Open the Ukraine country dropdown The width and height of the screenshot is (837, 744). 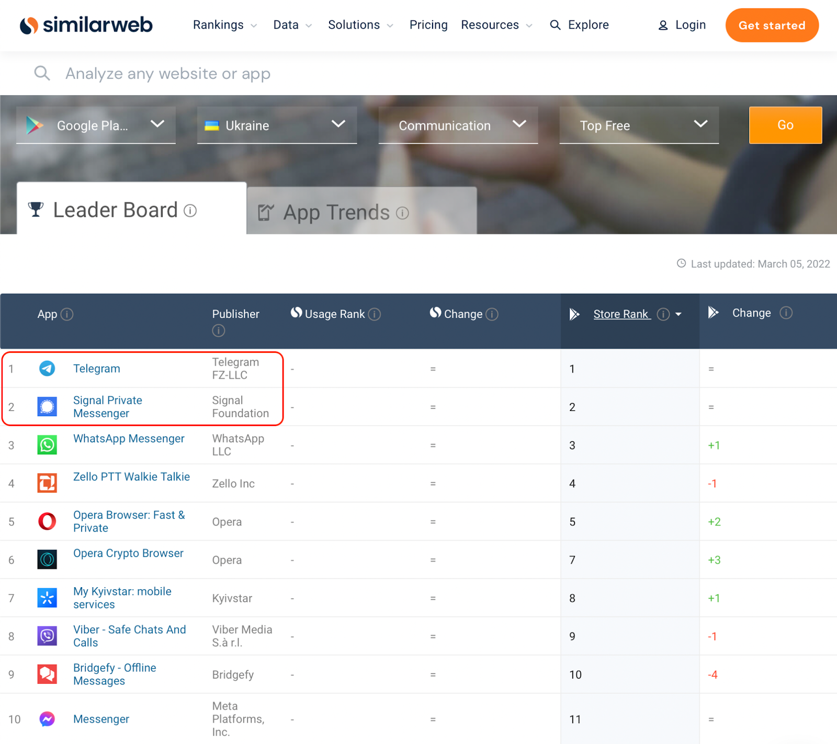277,125
